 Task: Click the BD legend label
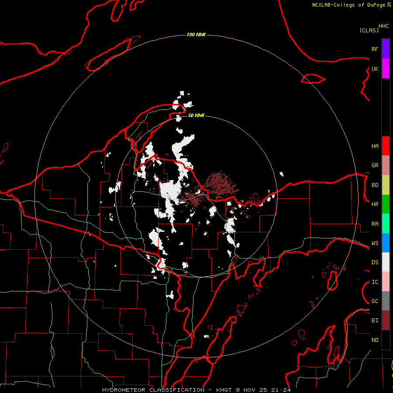pyautogui.click(x=375, y=185)
